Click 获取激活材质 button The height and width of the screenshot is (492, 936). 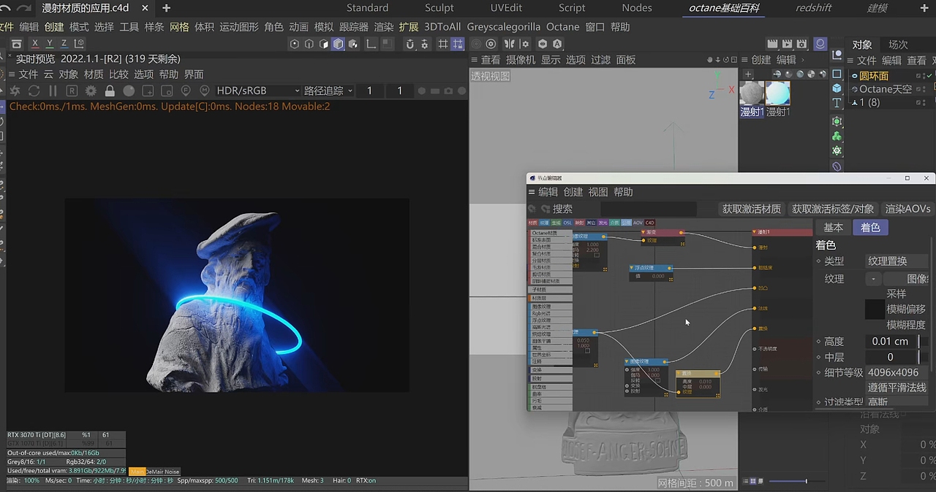point(752,209)
